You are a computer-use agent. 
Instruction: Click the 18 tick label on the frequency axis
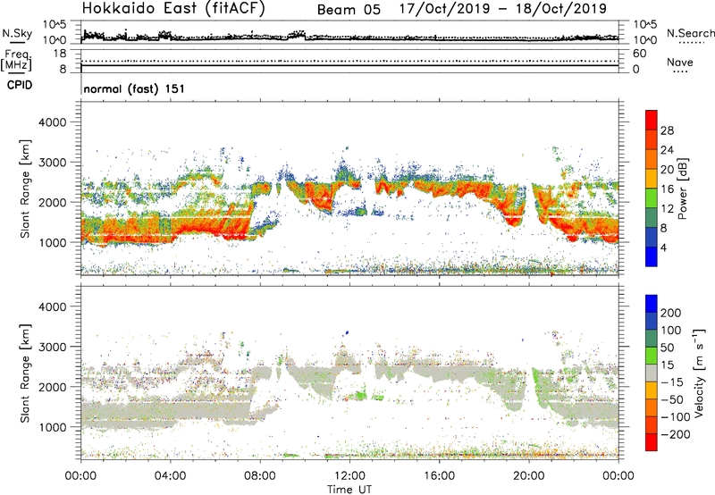[60, 54]
